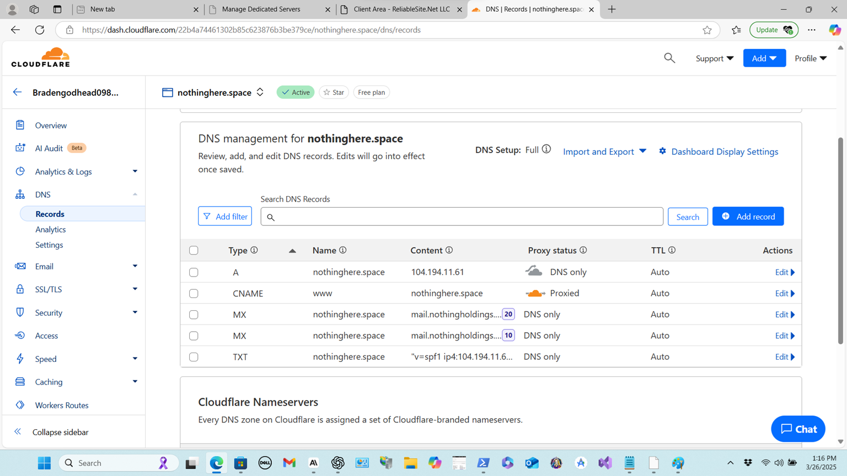
Task: Expand the SSL/TLS sidebar section
Action: tap(135, 289)
